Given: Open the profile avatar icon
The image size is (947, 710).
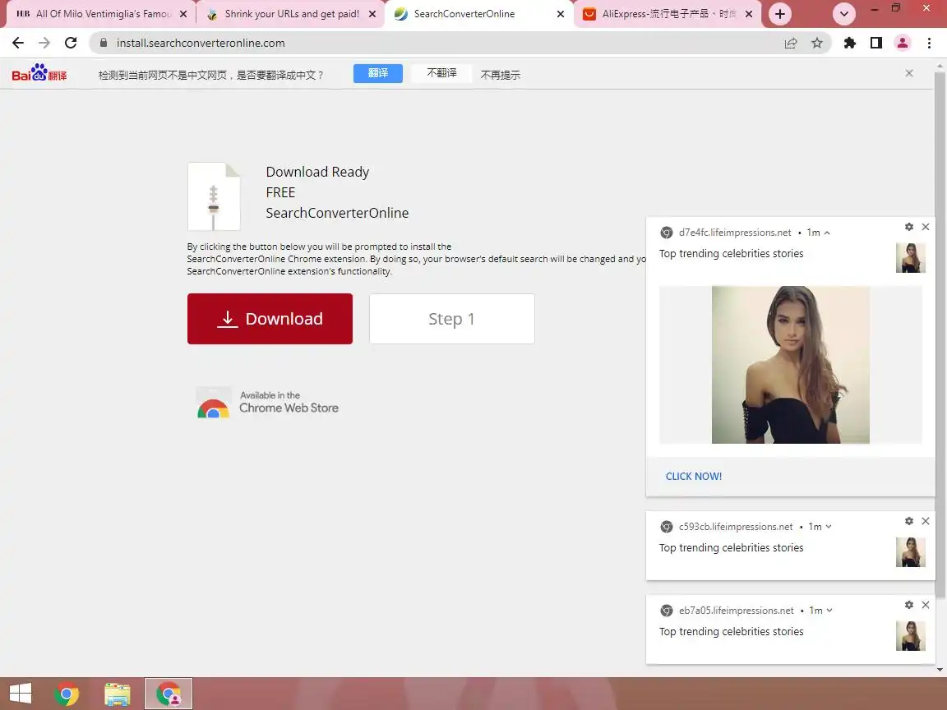Looking at the screenshot, I should click(903, 43).
